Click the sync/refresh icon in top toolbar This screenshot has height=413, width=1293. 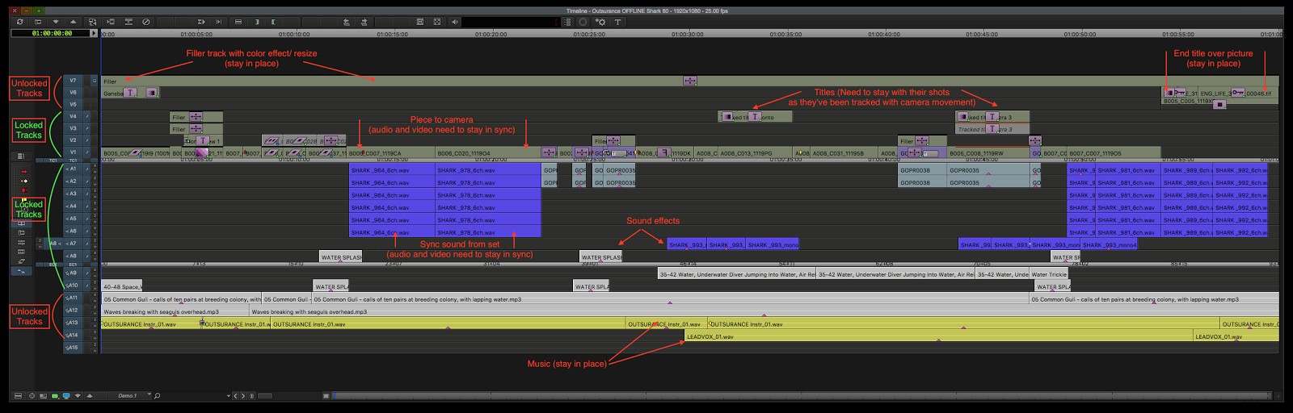tap(19, 22)
